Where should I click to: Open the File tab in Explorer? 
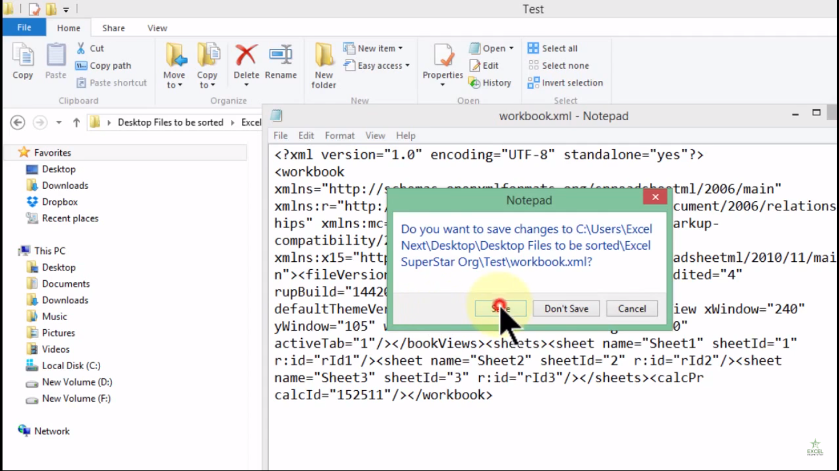(25, 28)
